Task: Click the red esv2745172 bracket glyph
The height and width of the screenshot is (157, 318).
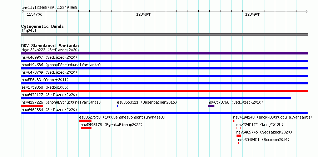Action: point(239,128)
